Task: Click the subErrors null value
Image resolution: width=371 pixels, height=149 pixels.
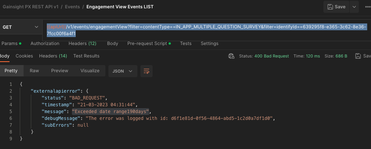Action: pyautogui.click(x=83, y=125)
